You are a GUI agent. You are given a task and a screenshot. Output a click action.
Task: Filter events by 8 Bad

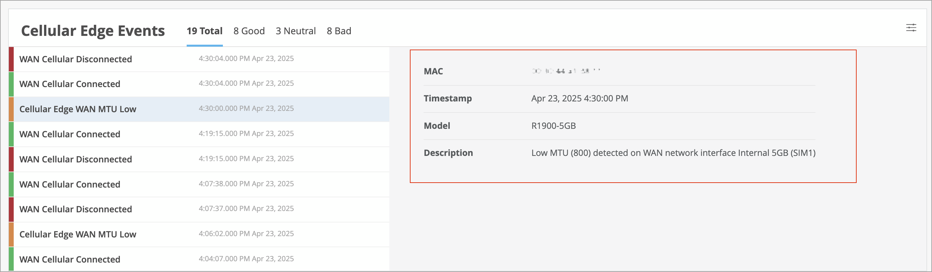(339, 31)
